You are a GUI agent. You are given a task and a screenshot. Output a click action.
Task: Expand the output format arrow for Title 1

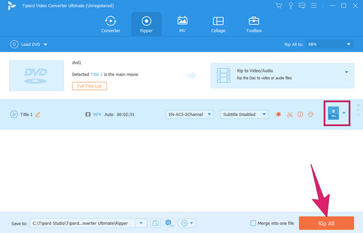point(344,113)
